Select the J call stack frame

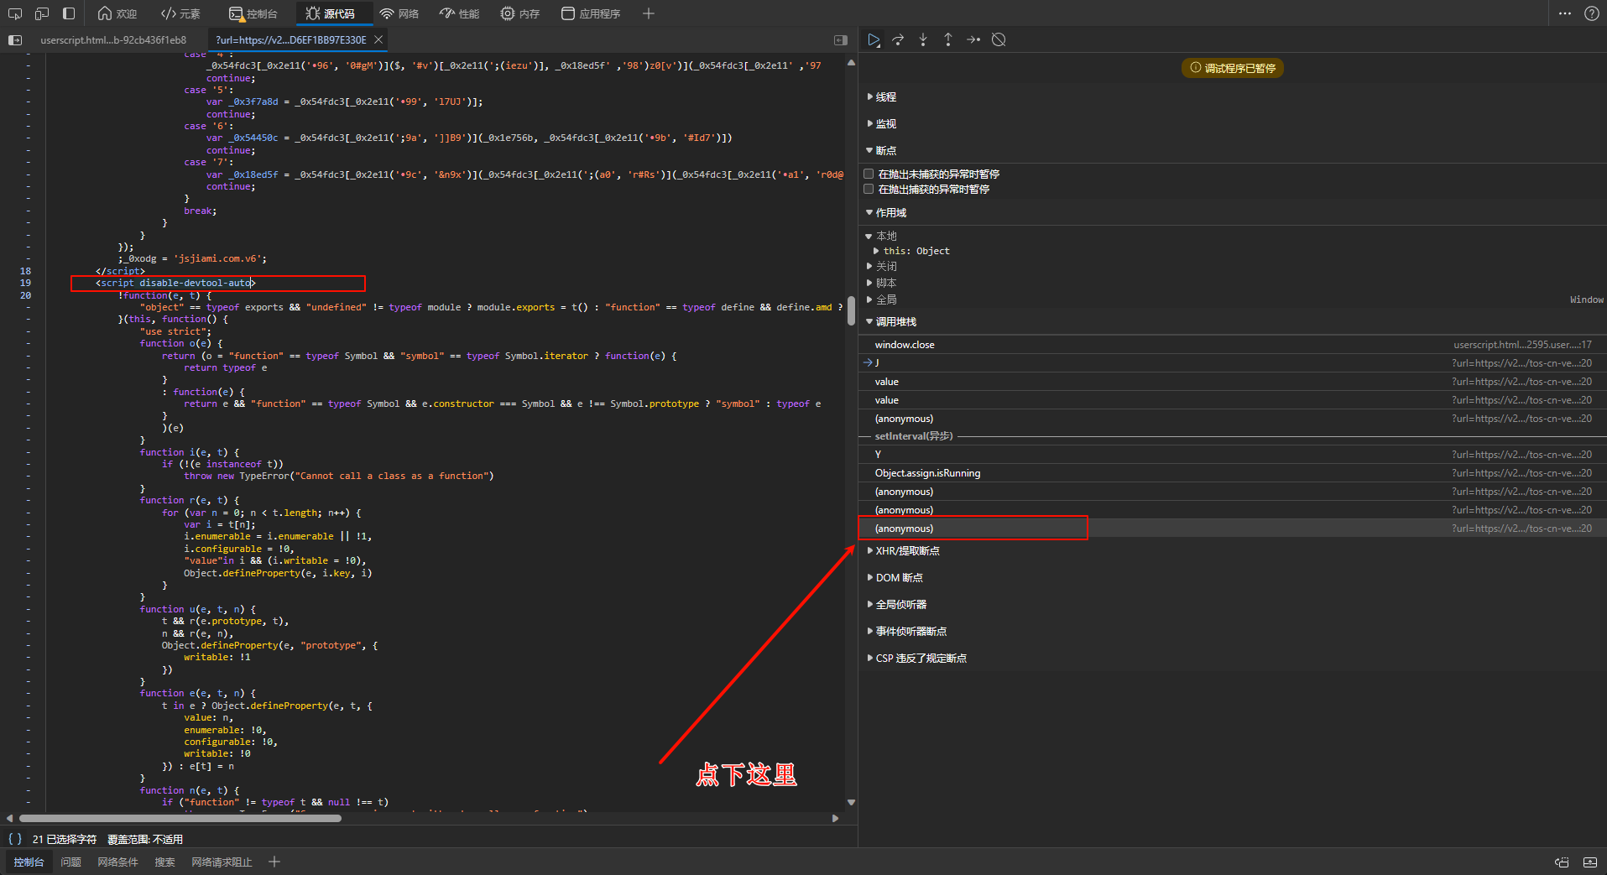point(1232,363)
